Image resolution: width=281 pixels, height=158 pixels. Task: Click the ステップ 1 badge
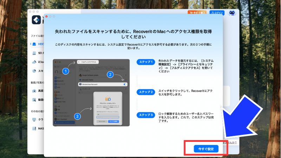click(146, 62)
